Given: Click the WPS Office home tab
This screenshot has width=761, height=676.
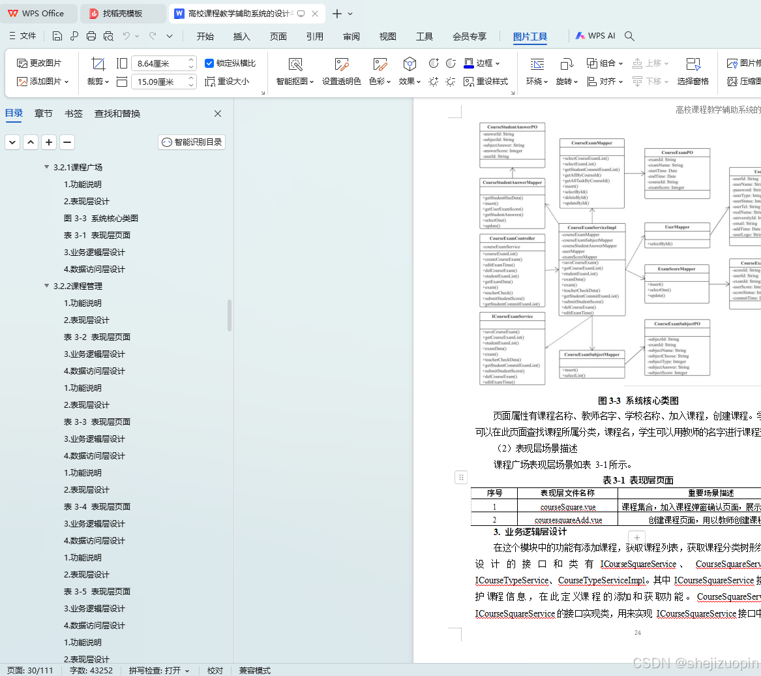Looking at the screenshot, I should (39, 14).
